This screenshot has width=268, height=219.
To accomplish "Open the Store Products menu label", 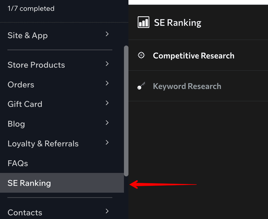I will point(36,65).
